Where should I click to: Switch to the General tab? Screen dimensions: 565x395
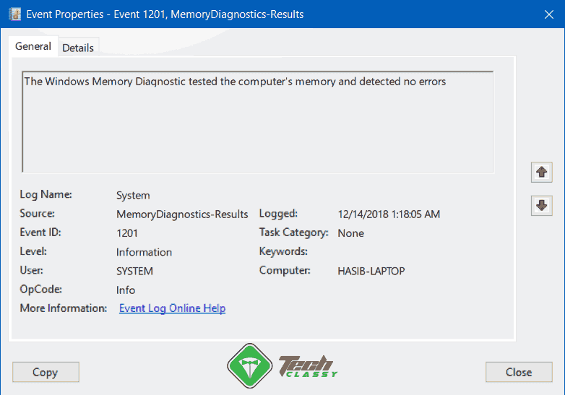33,46
